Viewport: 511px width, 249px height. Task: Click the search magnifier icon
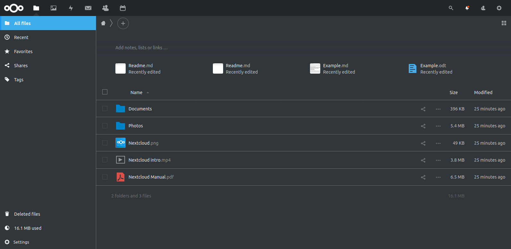click(x=451, y=8)
